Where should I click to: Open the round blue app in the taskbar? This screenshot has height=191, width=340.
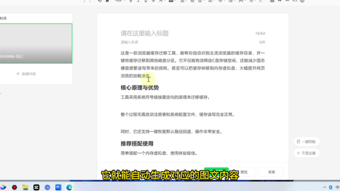point(47,187)
